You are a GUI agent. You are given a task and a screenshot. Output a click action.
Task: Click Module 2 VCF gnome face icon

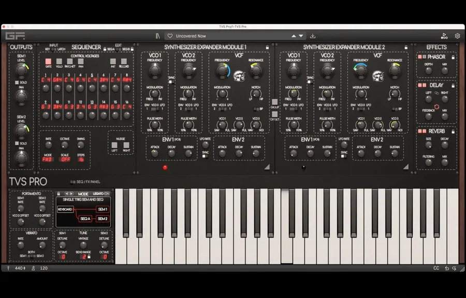[x=378, y=76]
